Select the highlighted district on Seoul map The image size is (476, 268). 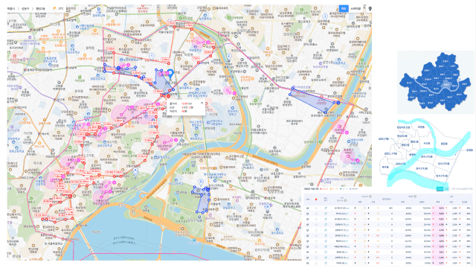click(446, 86)
